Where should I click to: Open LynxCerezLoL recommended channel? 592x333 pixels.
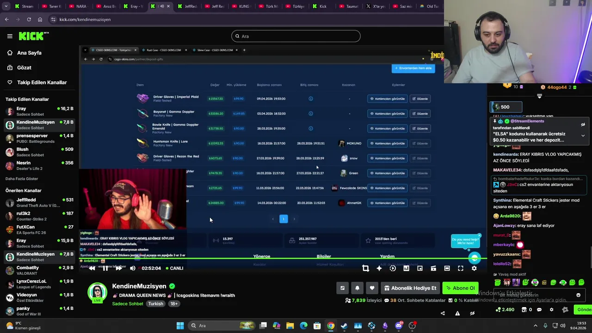click(40, 284)
